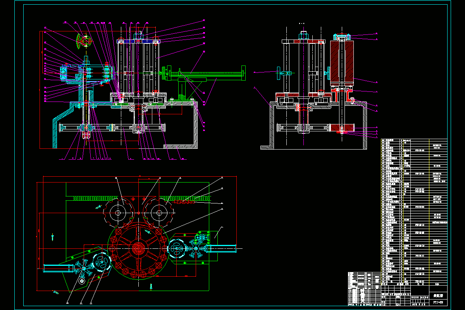The width and height of the screenshot is (465, 310).
Task: Select the large red turntable in the plan view
Action: [138, 248]
